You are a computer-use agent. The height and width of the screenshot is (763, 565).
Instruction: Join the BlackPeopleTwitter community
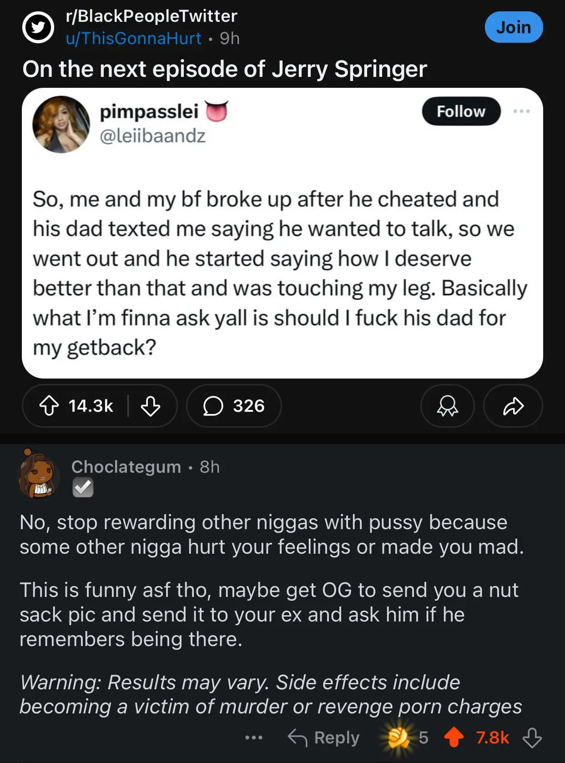point(514,27)
